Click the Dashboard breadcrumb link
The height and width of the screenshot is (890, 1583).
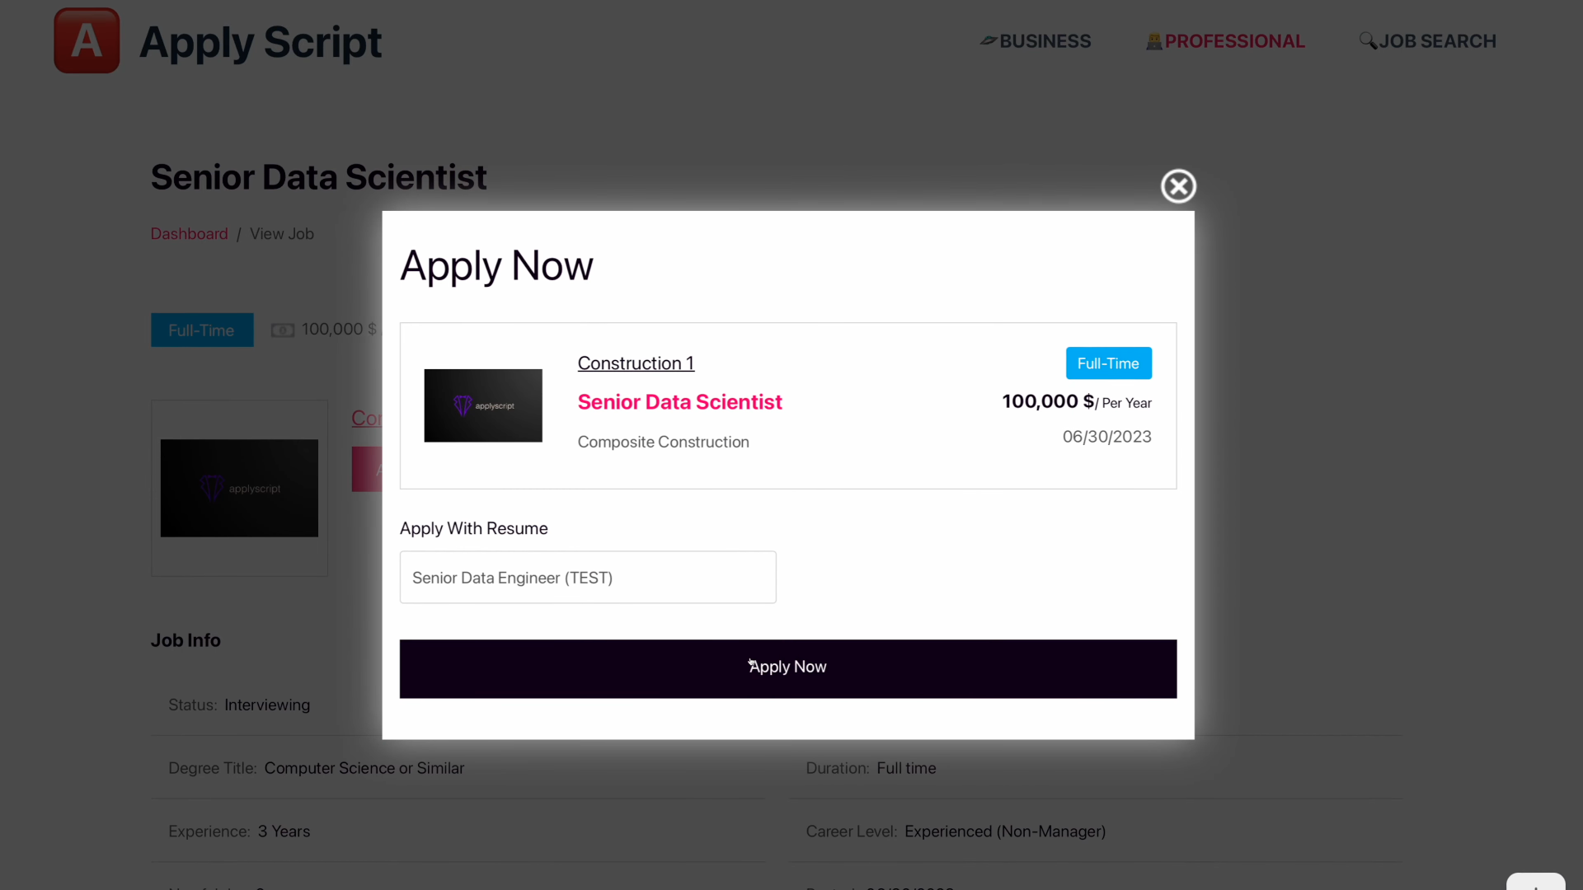coord(189,234)
